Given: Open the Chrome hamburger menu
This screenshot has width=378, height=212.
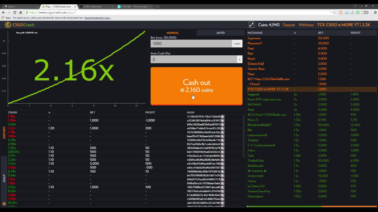Looking at the screenshot, I should 375,12.
